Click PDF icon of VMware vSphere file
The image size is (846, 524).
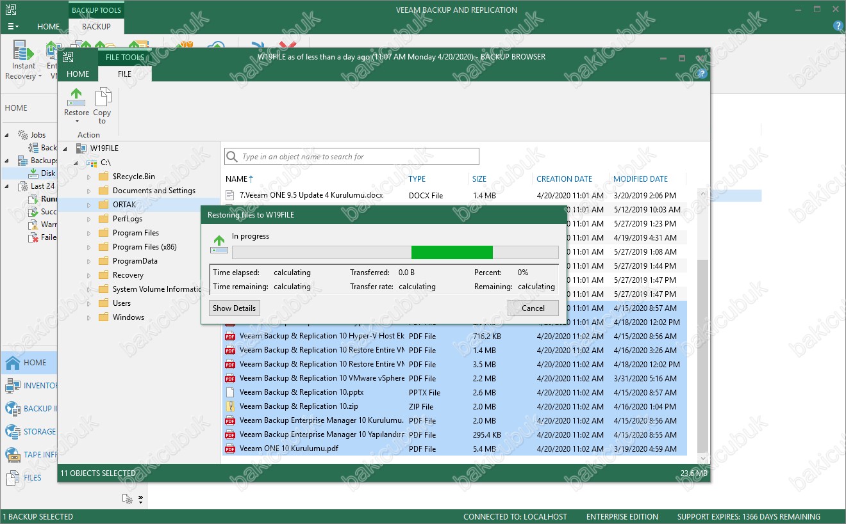tap(231, 379)
